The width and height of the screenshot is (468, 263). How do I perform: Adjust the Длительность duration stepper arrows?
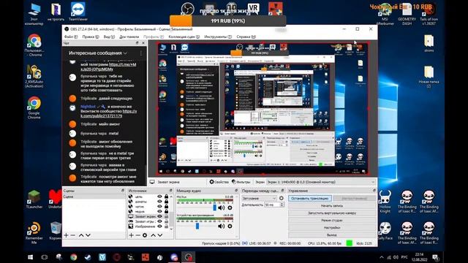point(282,205)
